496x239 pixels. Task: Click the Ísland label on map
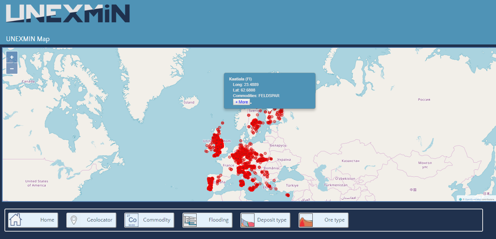point(189,102)
